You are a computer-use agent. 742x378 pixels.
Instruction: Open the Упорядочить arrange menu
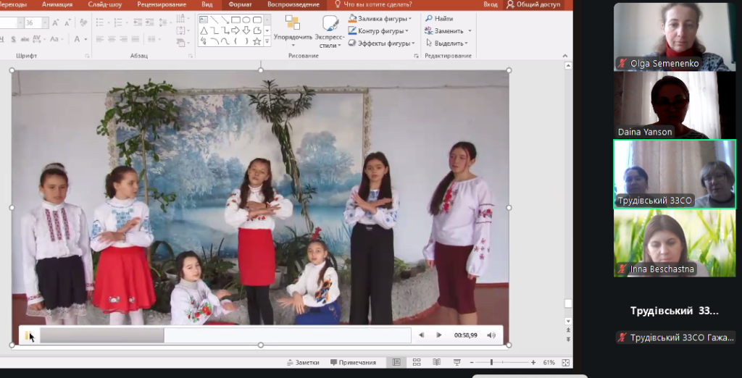coord(293,29)
